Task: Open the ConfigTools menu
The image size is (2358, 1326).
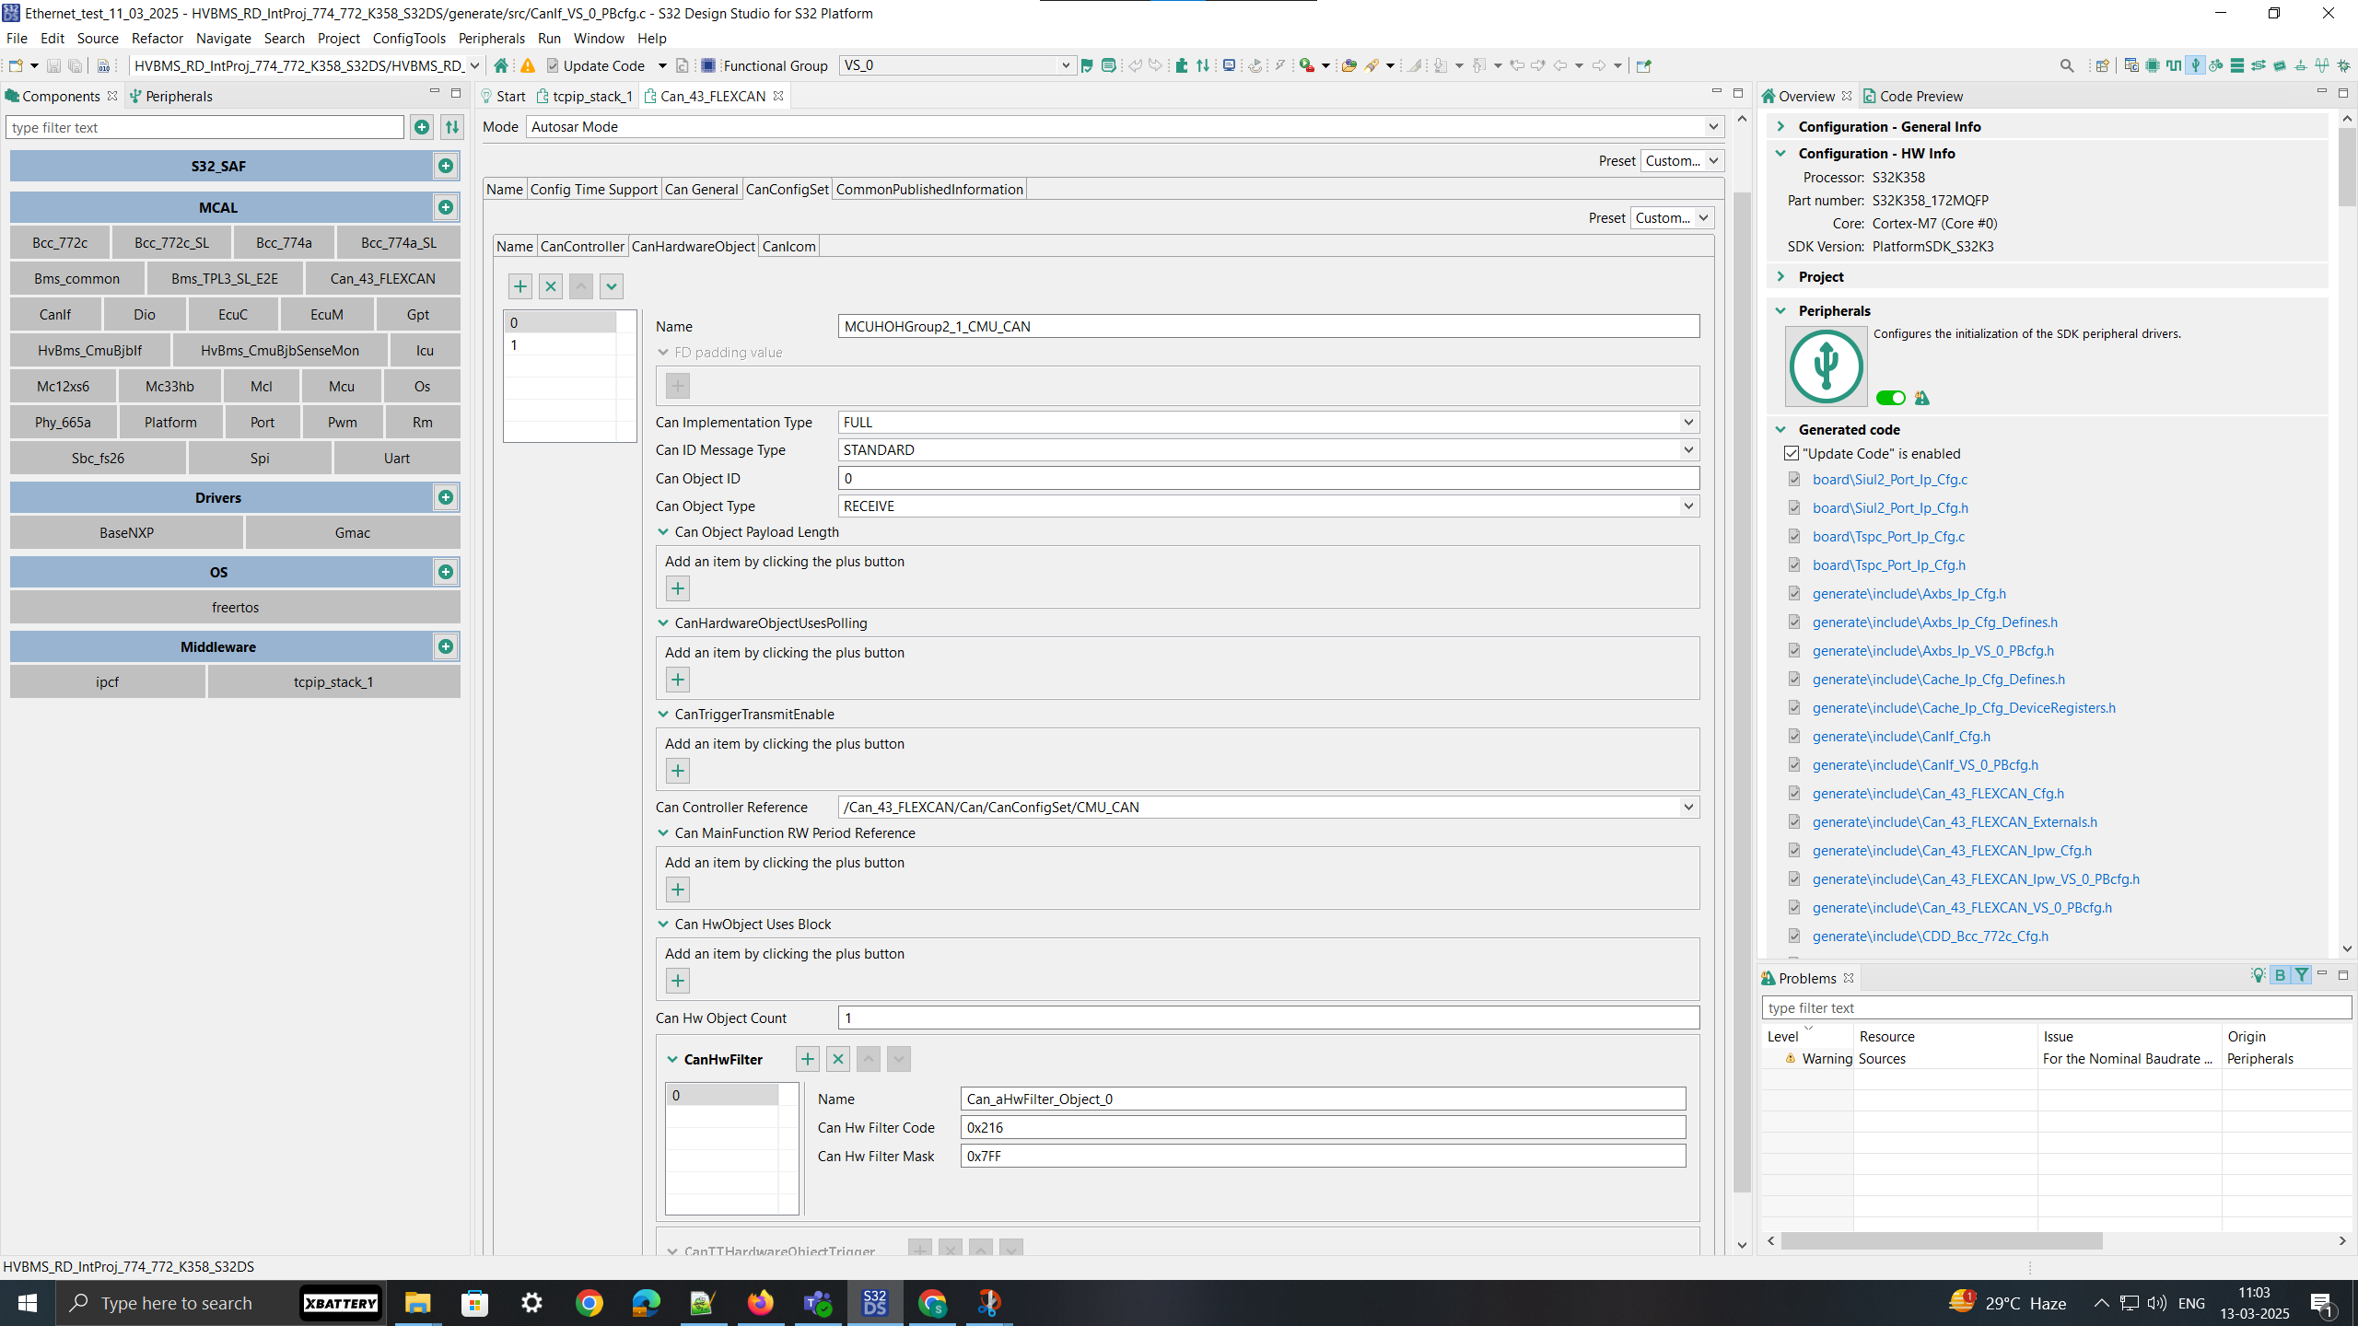Action: [x=409, y=38]
